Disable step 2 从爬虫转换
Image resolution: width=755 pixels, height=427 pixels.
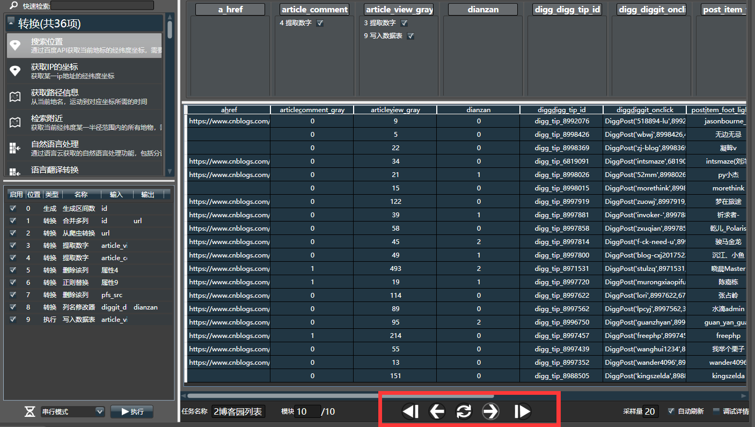click(x=13, y=233)
